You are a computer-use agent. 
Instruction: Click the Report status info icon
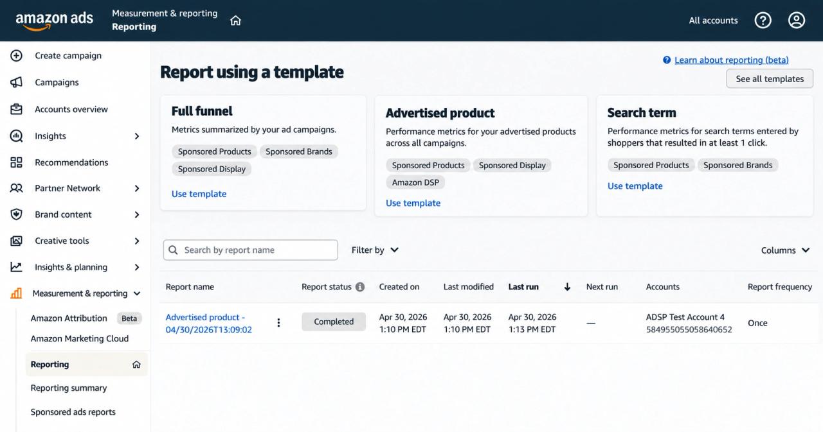pos(360,287)
